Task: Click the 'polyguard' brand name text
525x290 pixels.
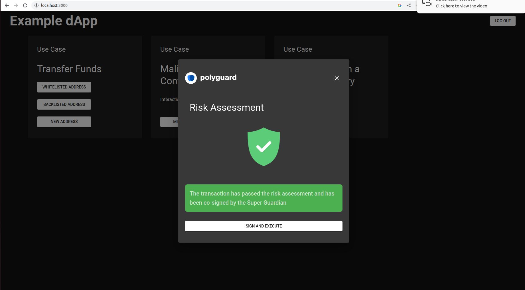Action: point(218,78)
